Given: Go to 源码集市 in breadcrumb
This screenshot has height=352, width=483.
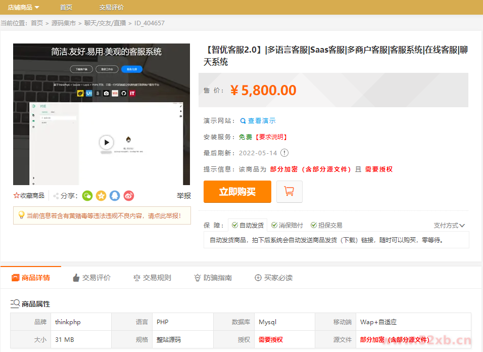Looking at the screenshot, I should 64,23.
